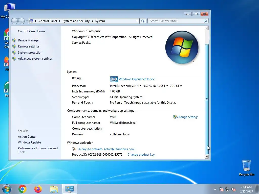The width and height of the screenshot is (259, 194).
Task: Select the My Computer desktop icon
Action: [x=6, y=11]
